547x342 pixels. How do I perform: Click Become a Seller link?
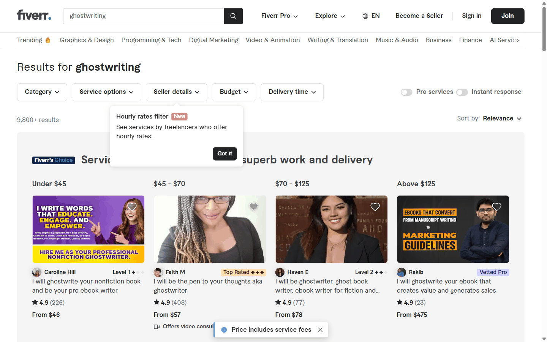pyautogui.click(x=419, y=16)
